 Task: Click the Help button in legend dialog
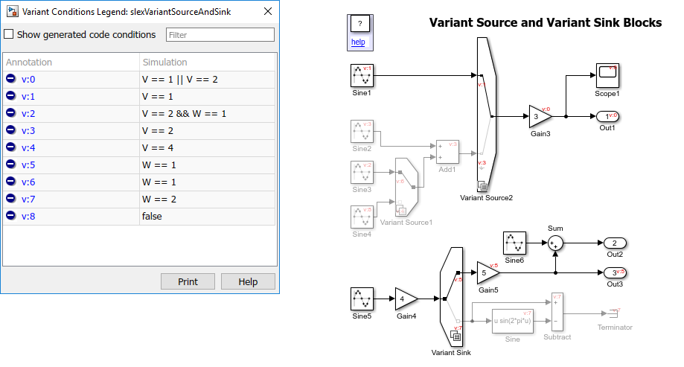click(x=248, y=281)
